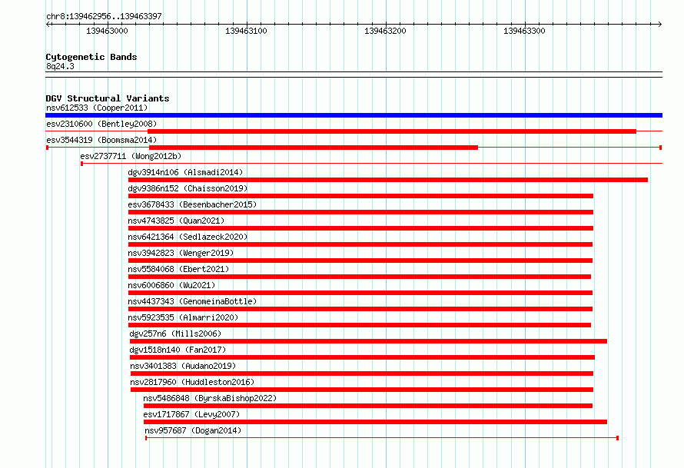Open nsv6006860 (Wu2021) label

[171, 285]
